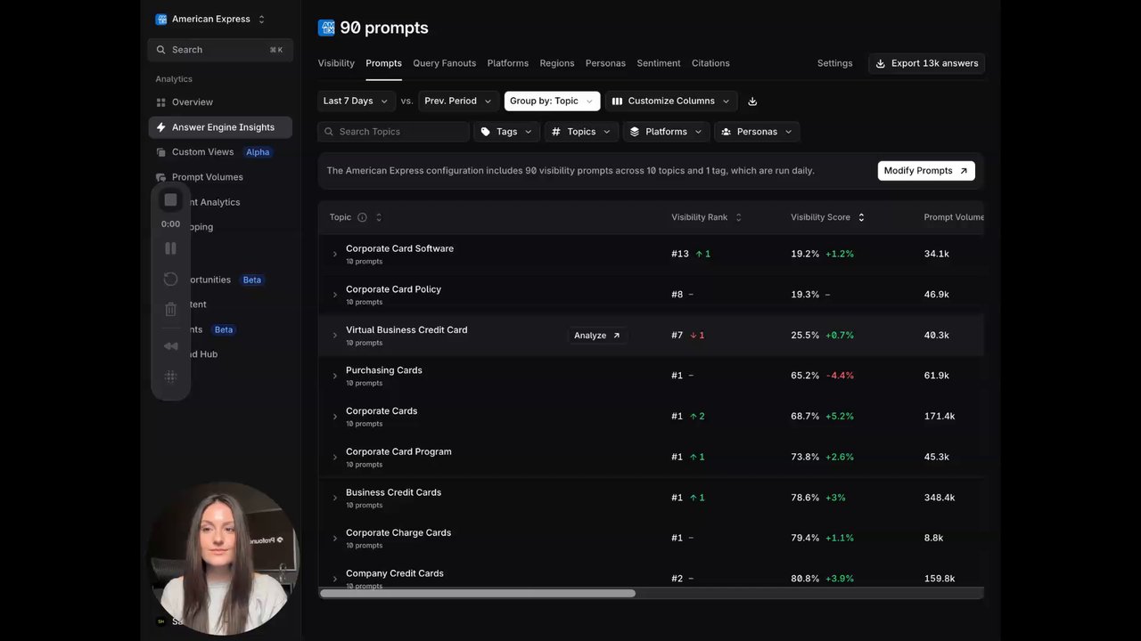Click the sidebar Search field

tap(220, 50)
